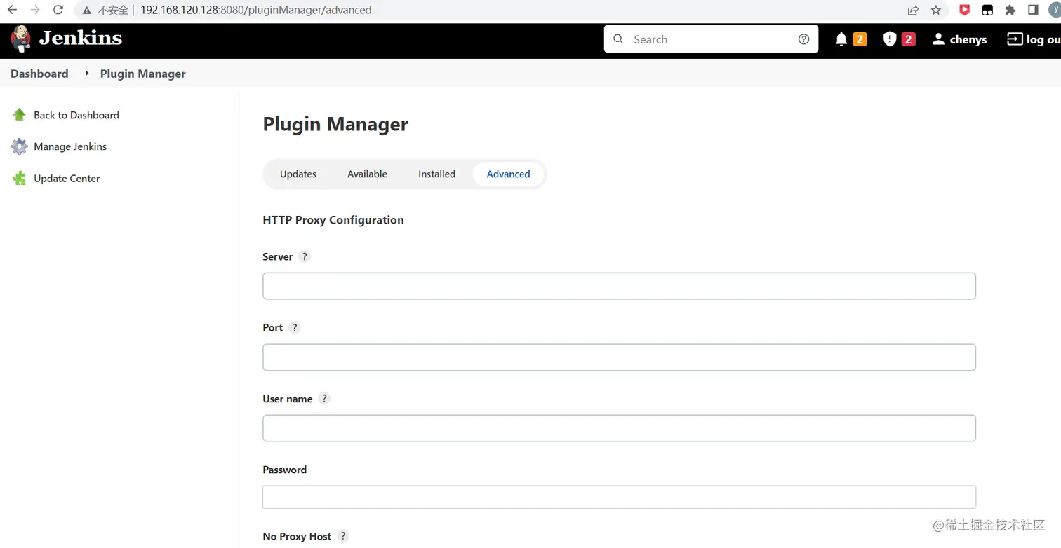Click the Plugin Manager page title
1061x548 pixels.
click(335, 124)
